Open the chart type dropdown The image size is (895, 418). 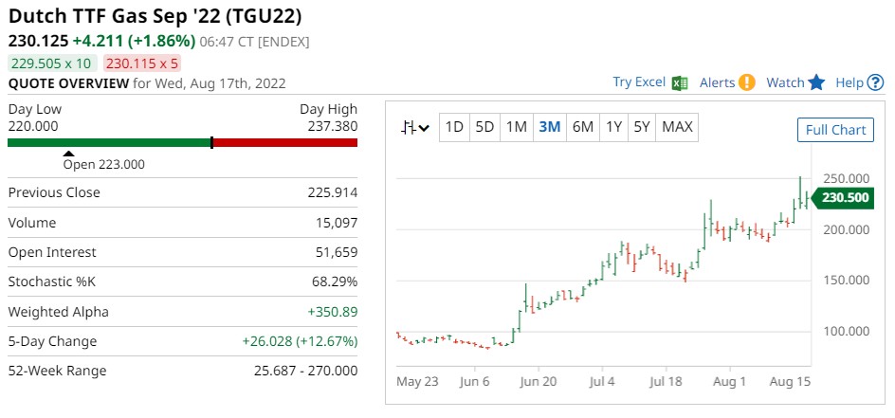point(415,127)
